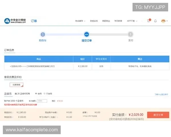Click the 商品 column header
This screenshot has height=137, width=171.
point(39,59)
